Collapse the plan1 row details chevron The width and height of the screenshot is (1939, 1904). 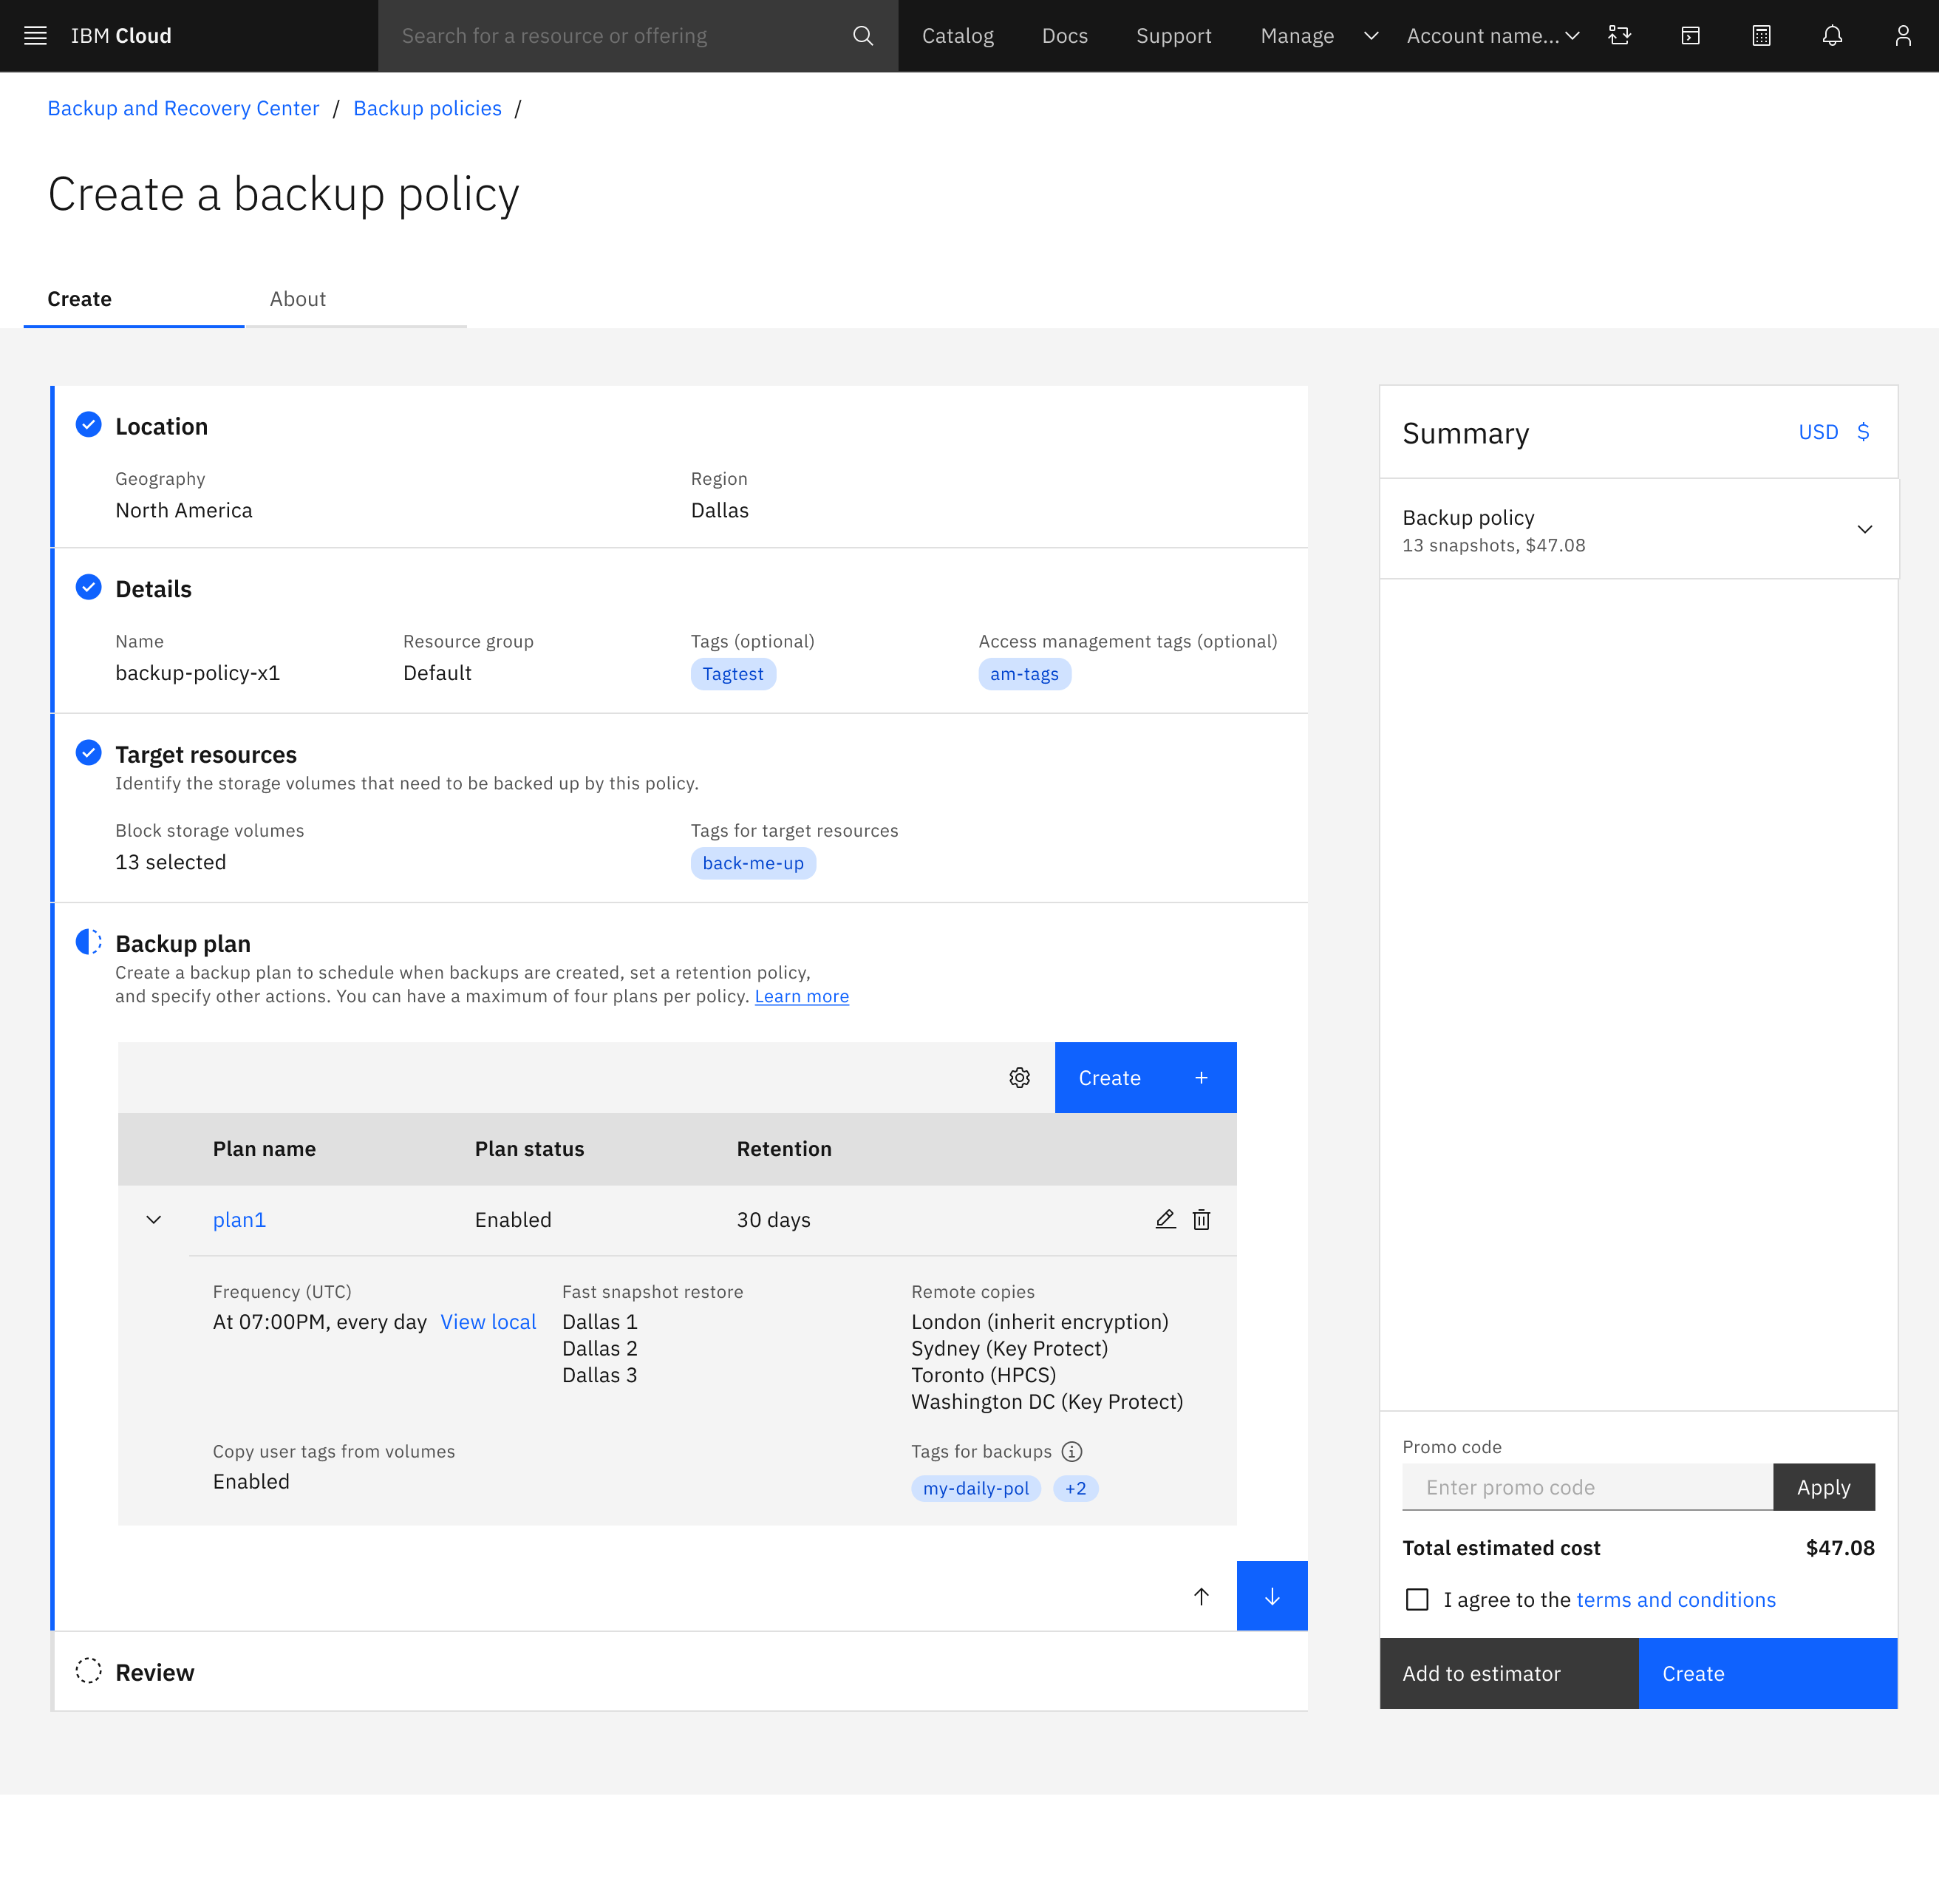pos(153,1220)
